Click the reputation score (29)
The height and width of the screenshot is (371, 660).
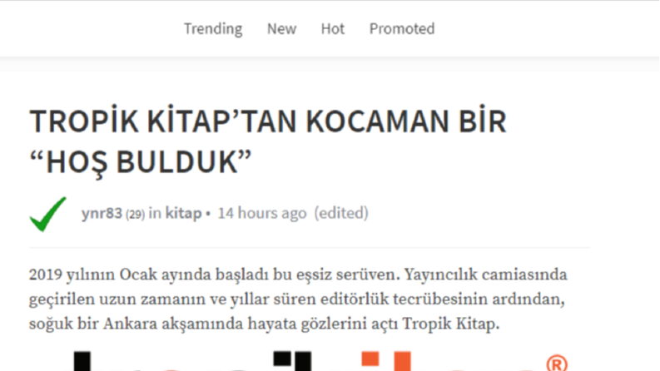[x=135, y=215]
